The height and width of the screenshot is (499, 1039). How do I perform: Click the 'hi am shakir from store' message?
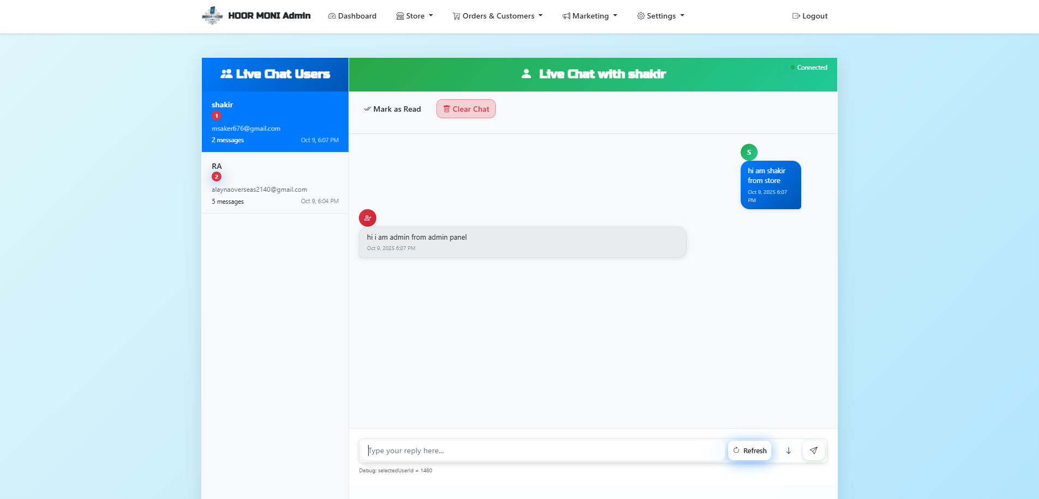[771, 185]
